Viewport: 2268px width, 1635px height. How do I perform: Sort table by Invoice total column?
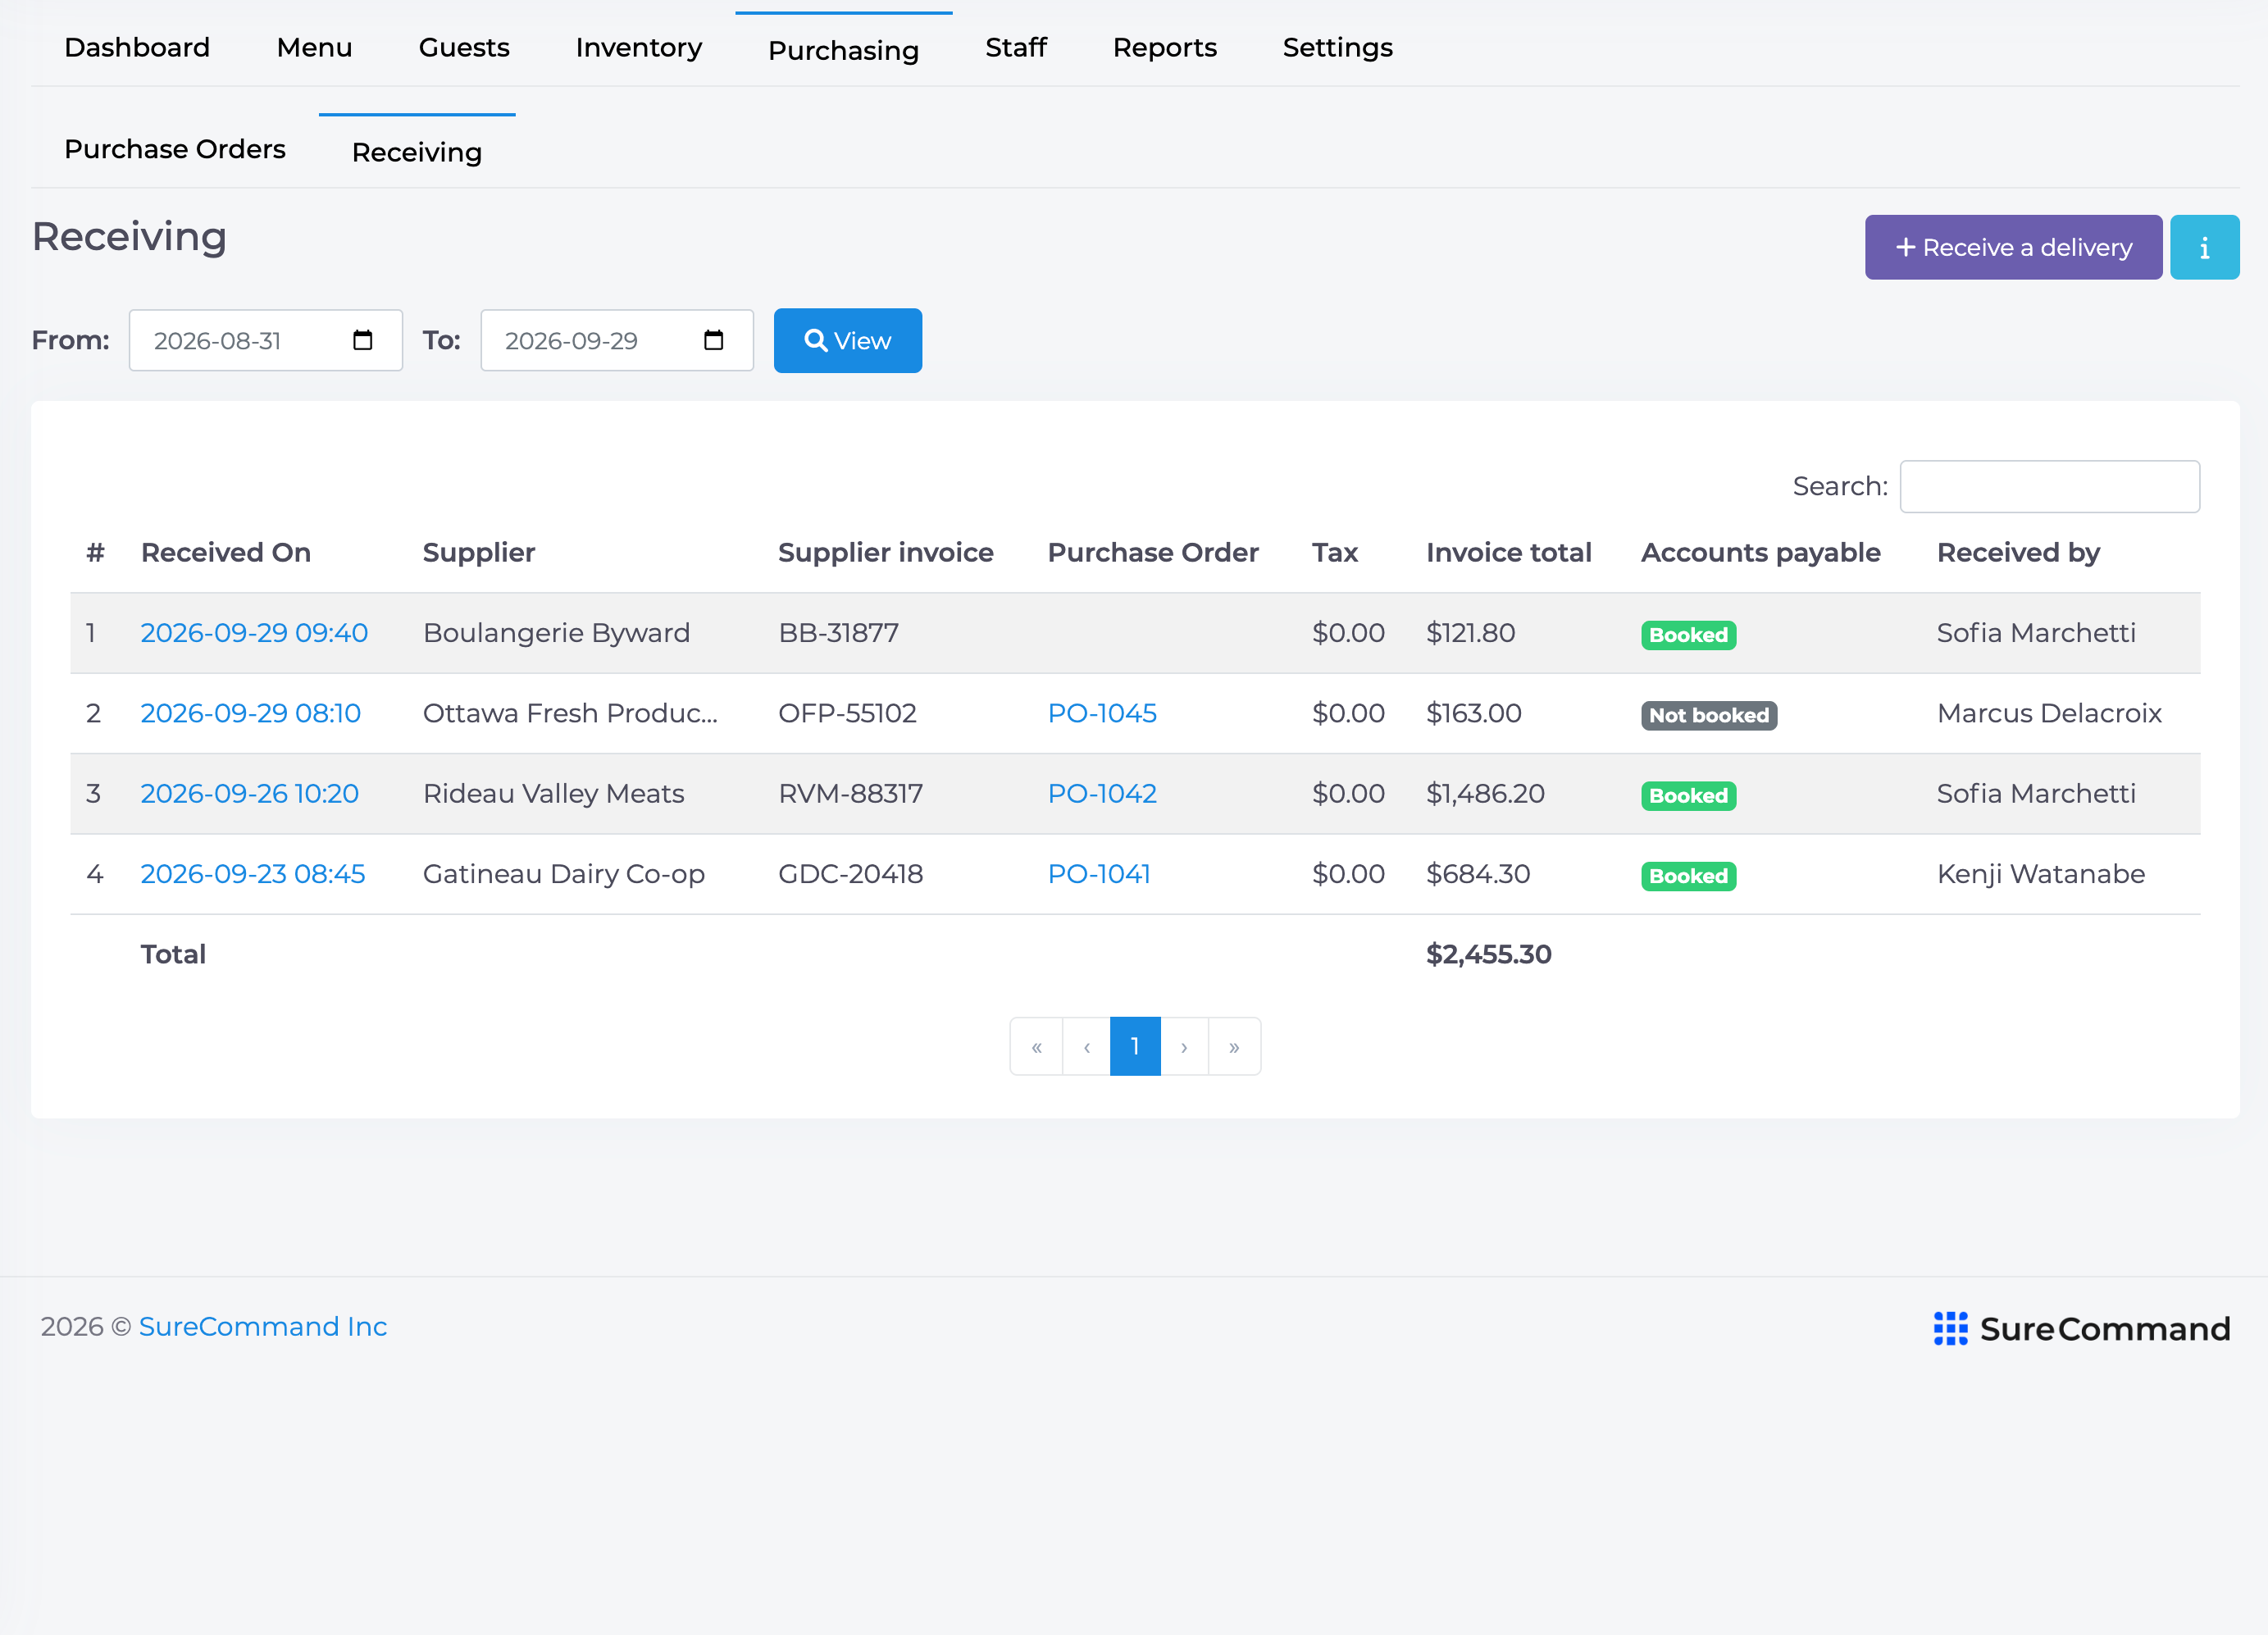tap(1508, 552)
